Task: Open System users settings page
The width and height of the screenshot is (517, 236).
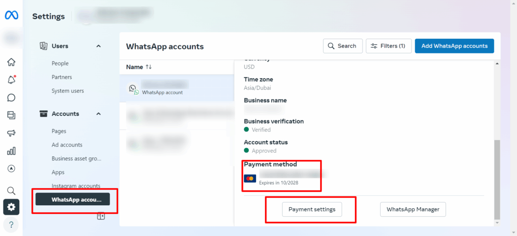Action: click(x=68, y=91)
